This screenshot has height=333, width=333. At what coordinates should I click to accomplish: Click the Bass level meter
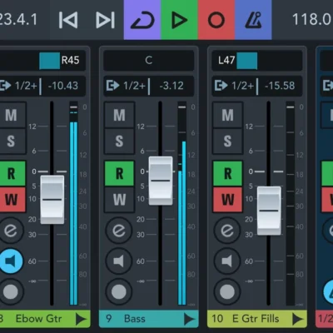click(x=182, y=204)
